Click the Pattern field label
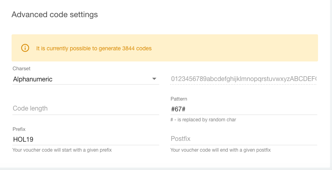Image resolution: width=332 pixels, height=170 pixels. [x=179, y=99]
